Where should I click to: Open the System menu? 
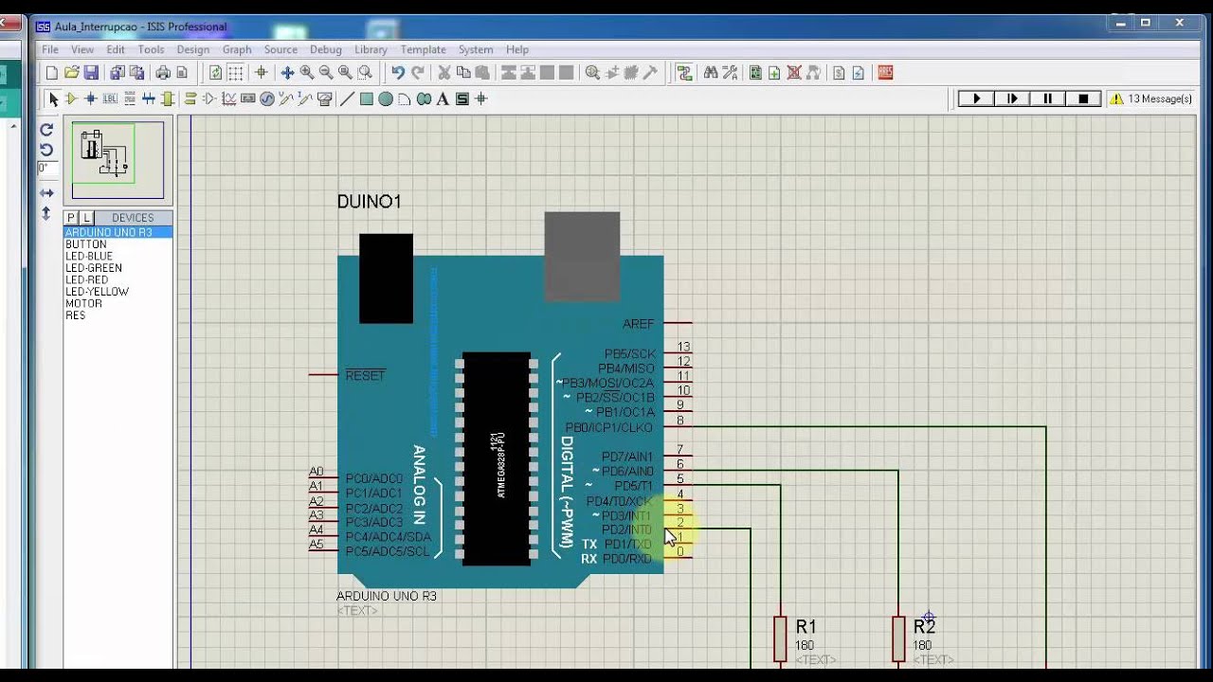(x=476, y=49)
